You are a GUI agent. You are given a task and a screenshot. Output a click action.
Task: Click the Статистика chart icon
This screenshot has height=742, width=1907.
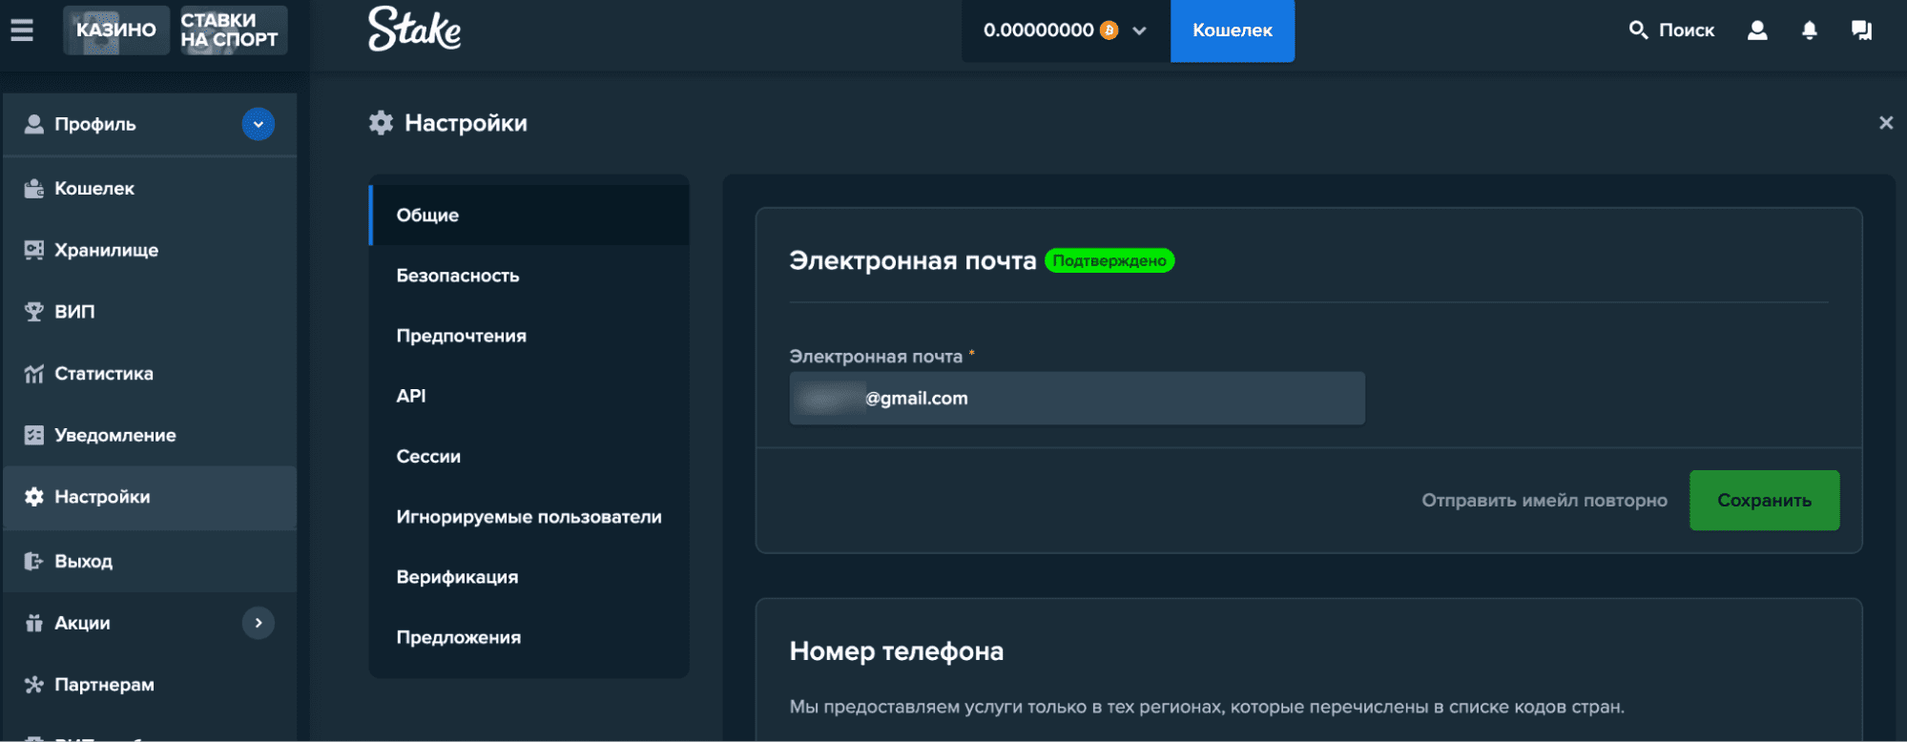click(34, 374)
